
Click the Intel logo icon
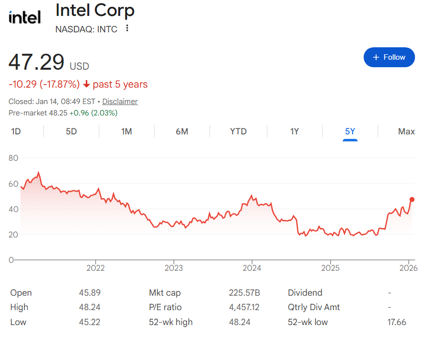pos(24,17)
